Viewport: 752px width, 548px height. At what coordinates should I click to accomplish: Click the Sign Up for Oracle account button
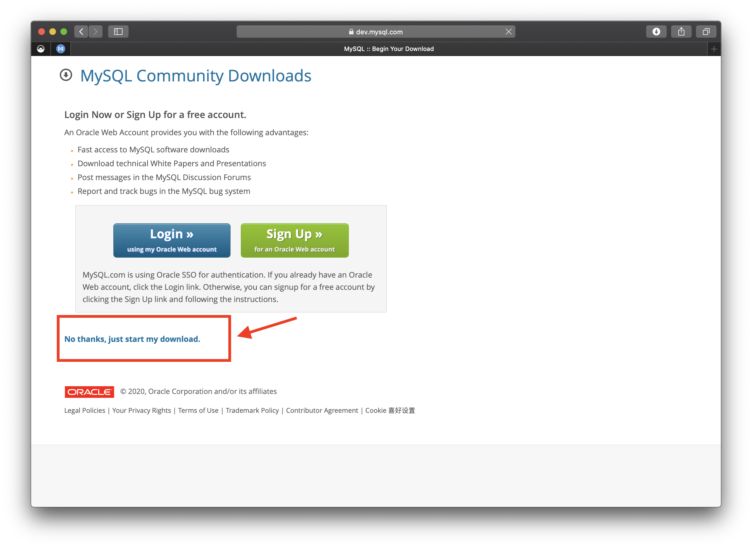(x=294, y=240)
